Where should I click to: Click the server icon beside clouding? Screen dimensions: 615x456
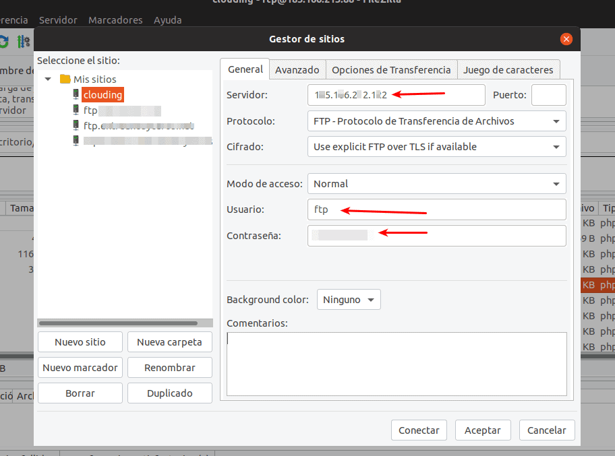[x=76, y=94]
